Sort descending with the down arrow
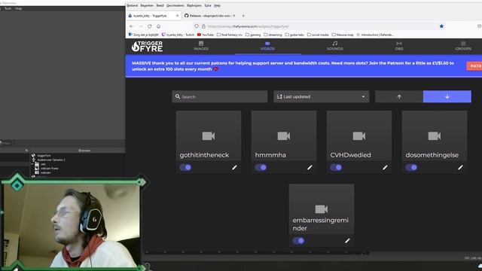482x271 pixels. pos(447,96)
